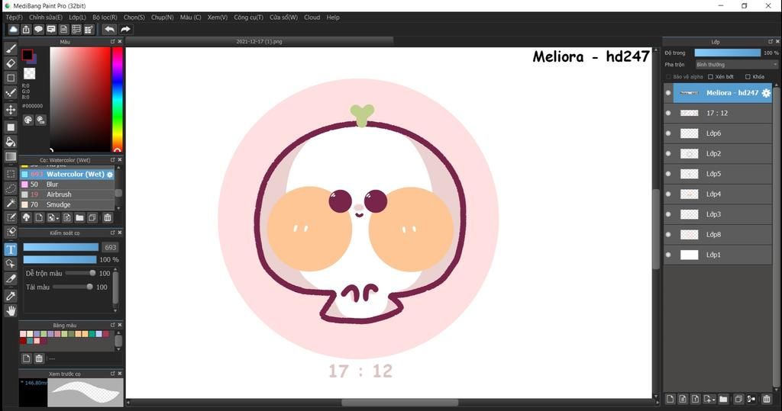Screen dimensions: 782x411
Task: Toggle Khóa lock checkbox
Action: click(x=748, y=77)
